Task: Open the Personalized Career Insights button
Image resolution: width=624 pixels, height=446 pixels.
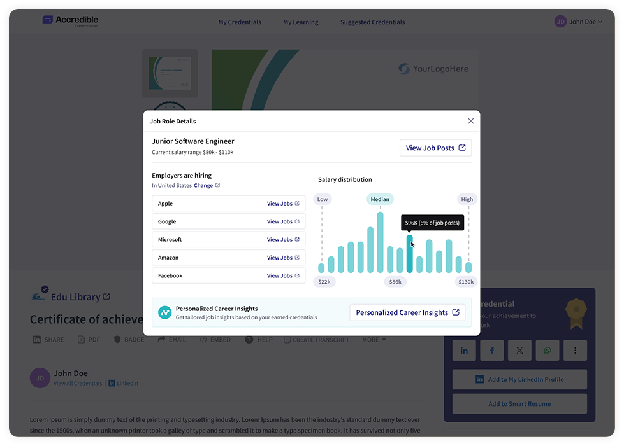Action: click(x=407, y=312)
